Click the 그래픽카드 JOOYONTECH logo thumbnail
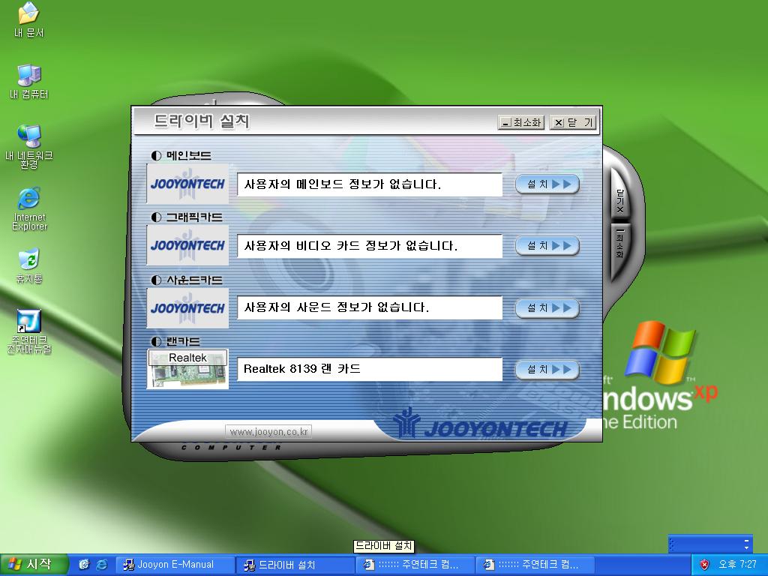768x576 pixels. click(187, 245)
